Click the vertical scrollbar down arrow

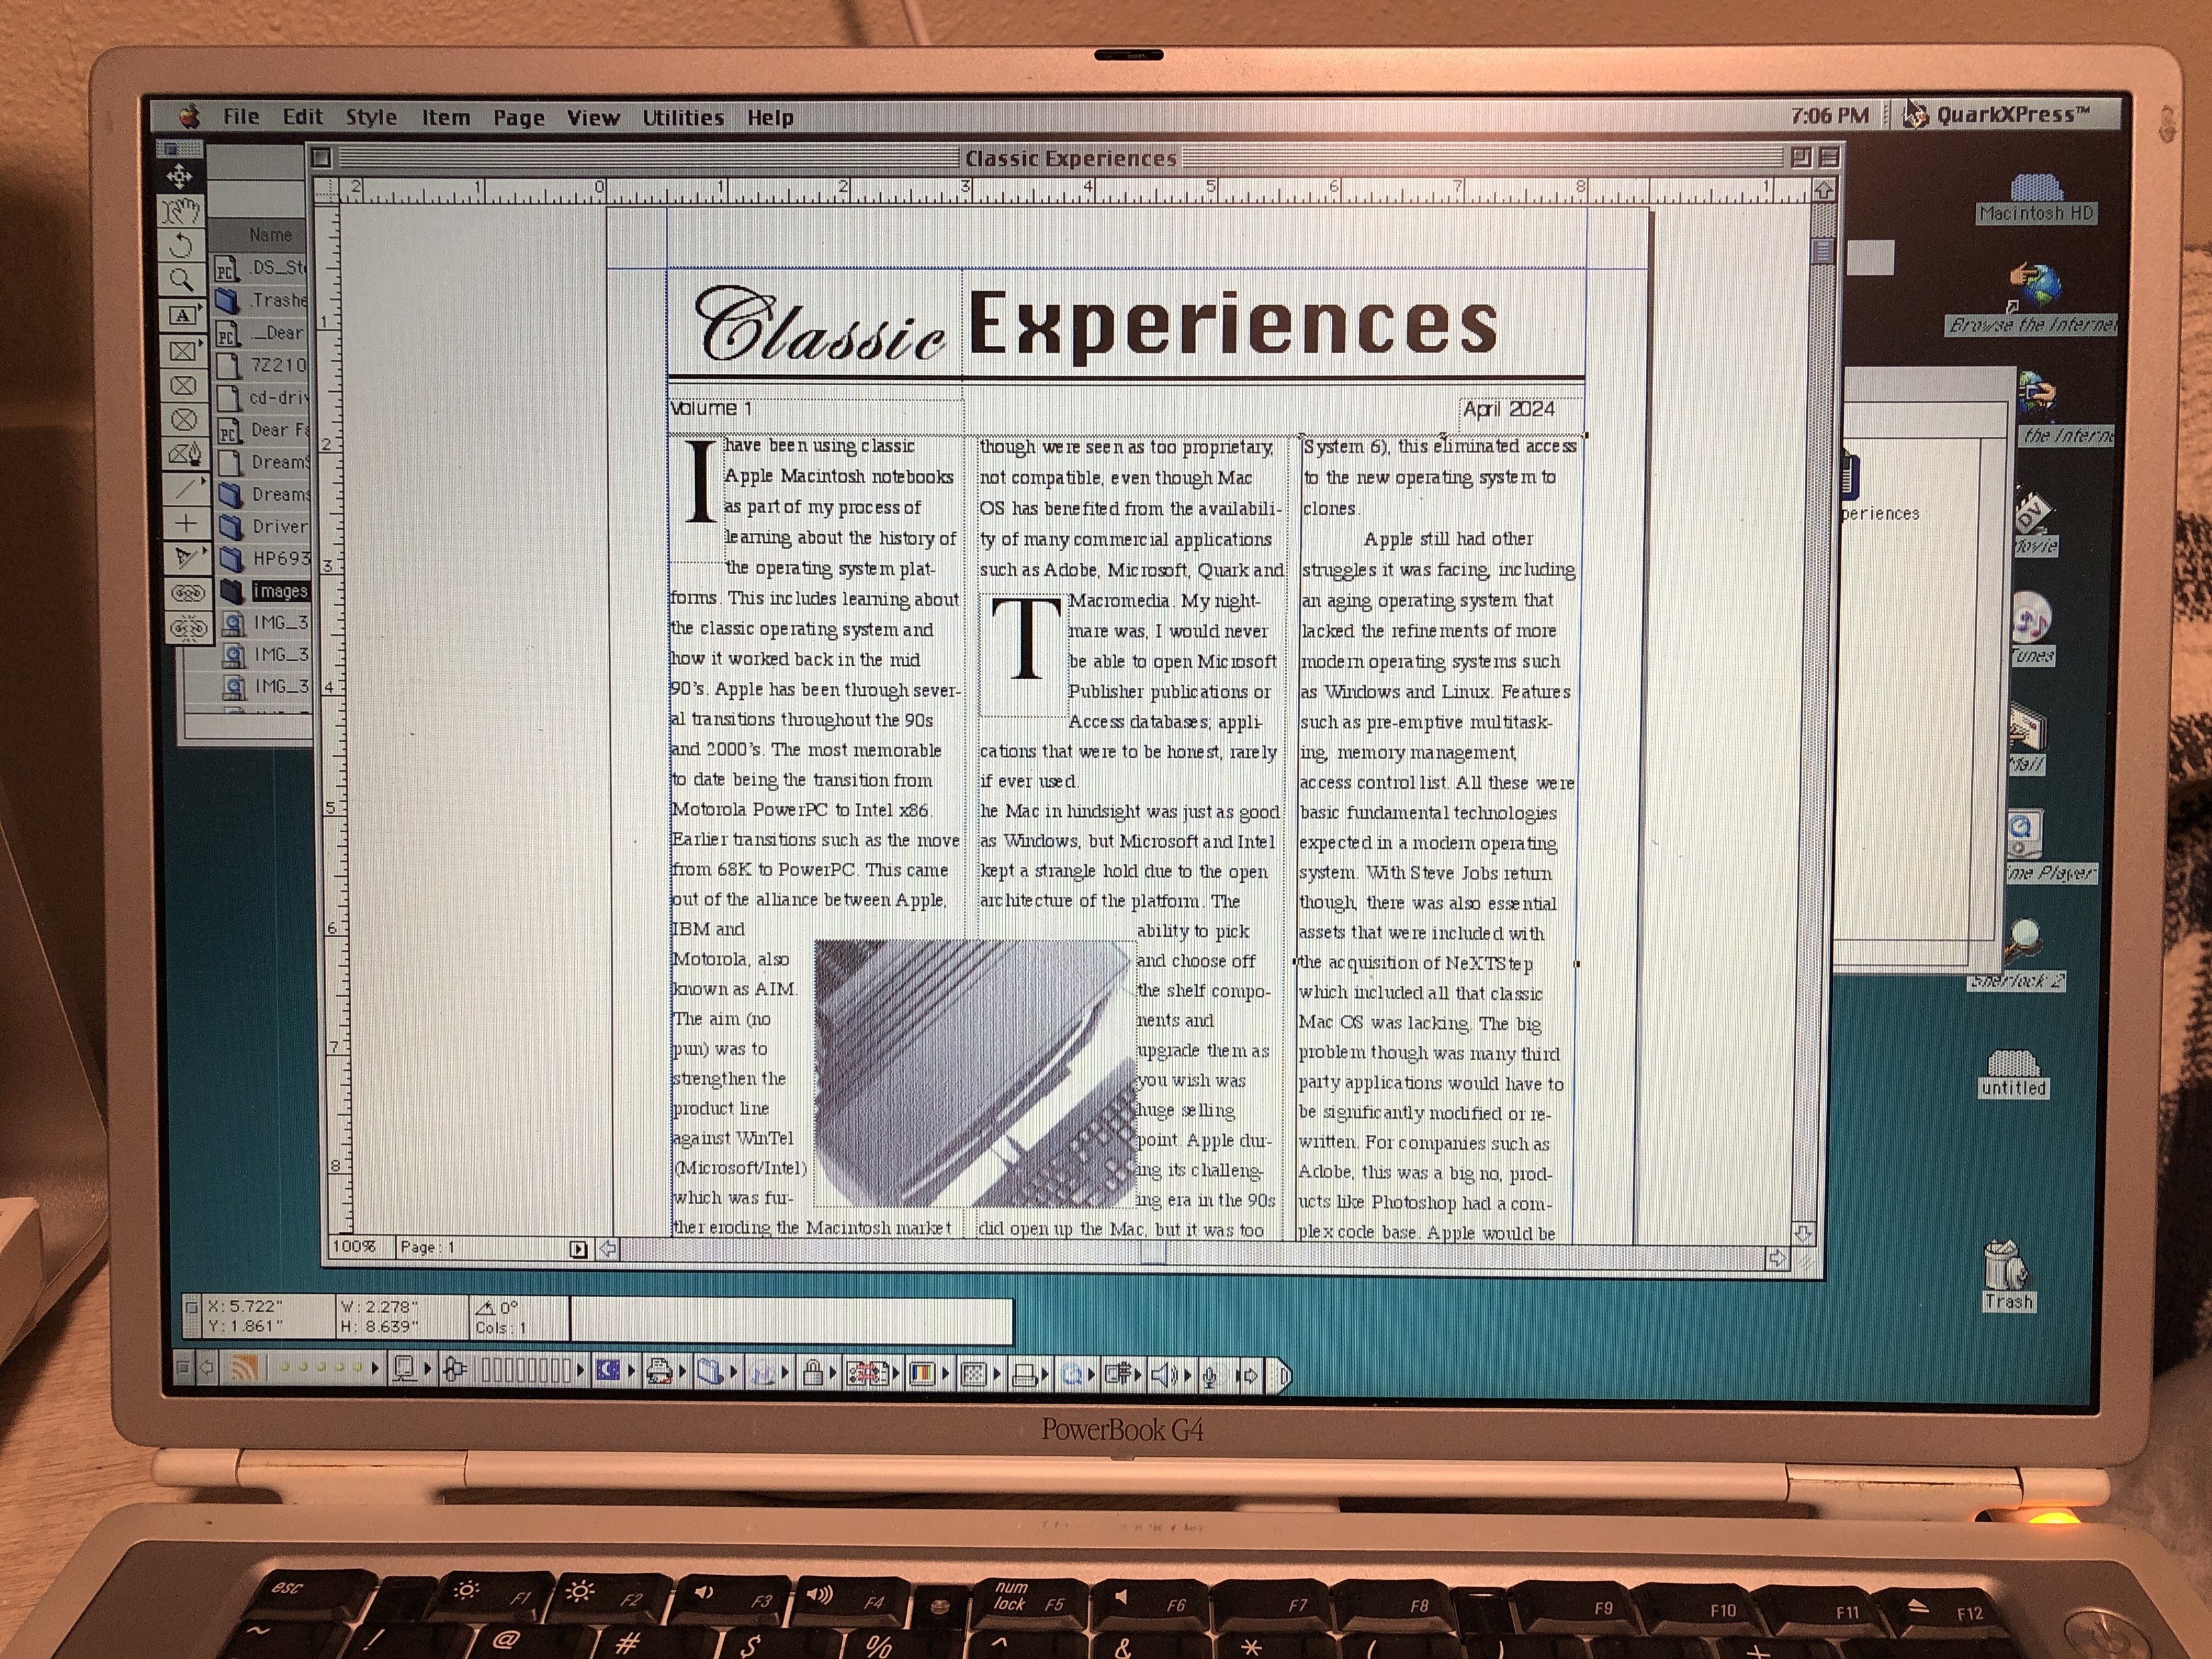coord(1803,1234)
